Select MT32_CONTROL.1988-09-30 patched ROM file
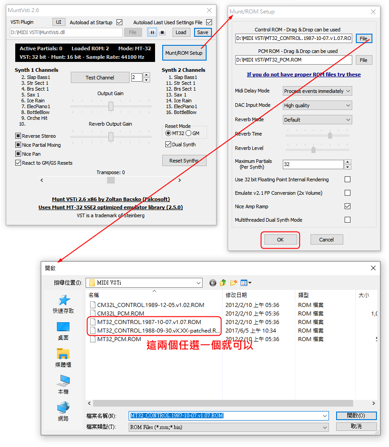This screenshot has height=447, width=389. (159, 331)
